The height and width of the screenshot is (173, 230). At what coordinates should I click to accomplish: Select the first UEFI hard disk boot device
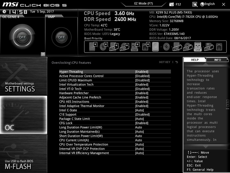point(93,47)
